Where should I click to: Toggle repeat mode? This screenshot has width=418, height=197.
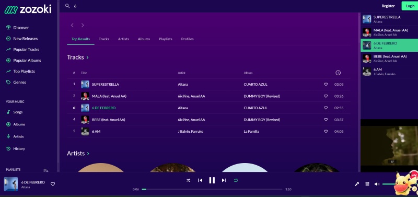click(236, 180)
